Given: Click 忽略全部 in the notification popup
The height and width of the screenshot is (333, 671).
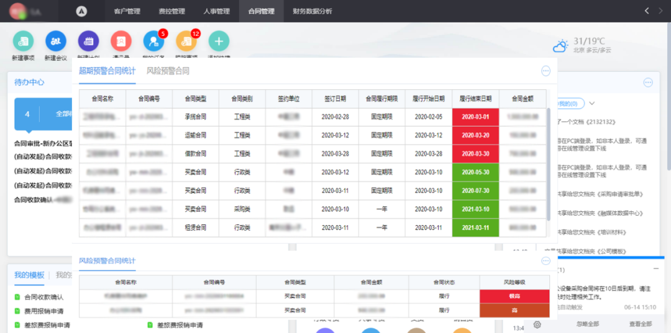Looking at the screenshot, I should pos(587,324).
